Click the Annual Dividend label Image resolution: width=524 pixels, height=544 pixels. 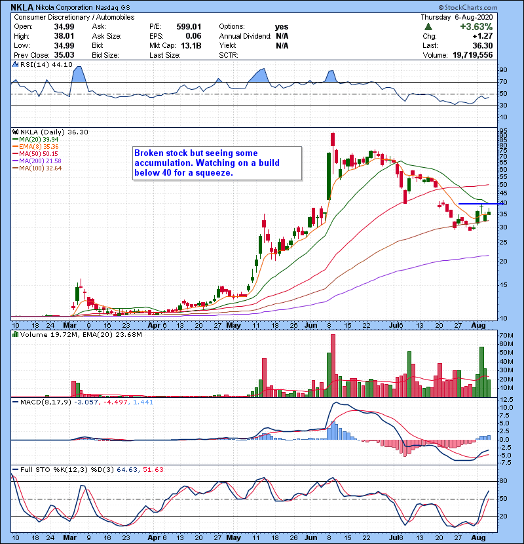(x=245, y=36)
